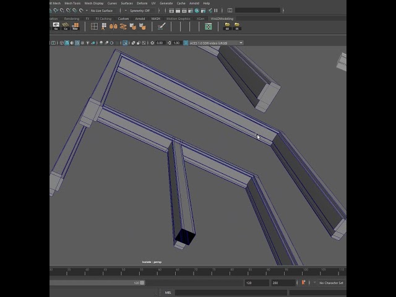Open the Help menu
Viewport: 396px width, 297px height.
coord(206,3)
